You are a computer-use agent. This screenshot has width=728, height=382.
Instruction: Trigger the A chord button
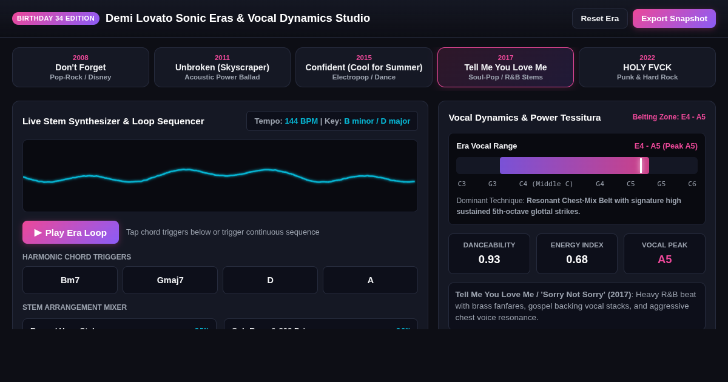coord(370,280)
